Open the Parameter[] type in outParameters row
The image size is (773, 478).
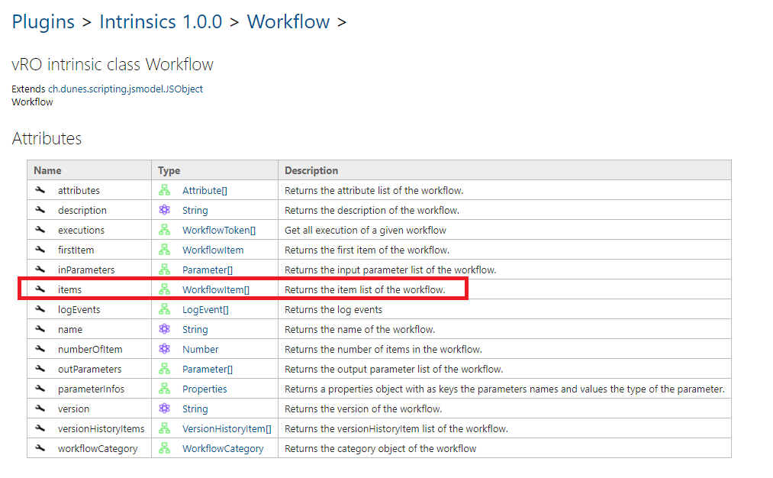(208, 369)
